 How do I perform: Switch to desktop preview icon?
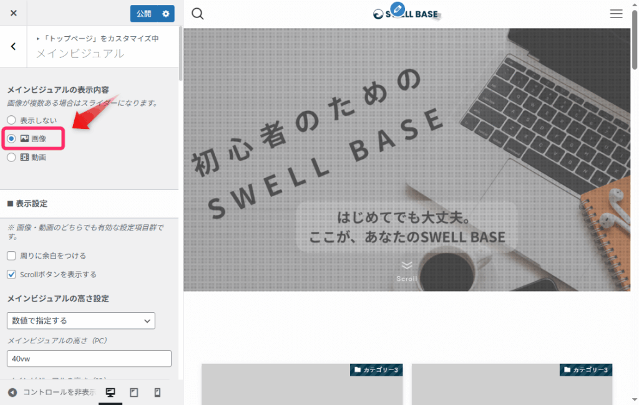(x=110, y=393)
